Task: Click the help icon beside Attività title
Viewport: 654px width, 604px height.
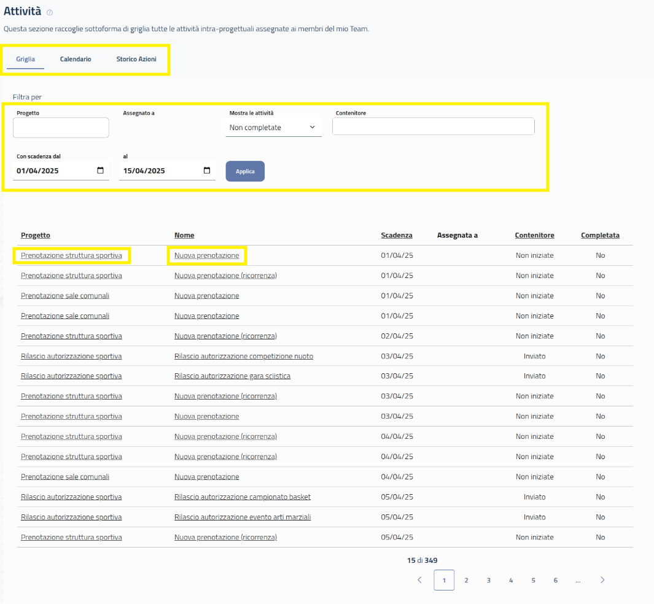Action: click(x=50, y=12)
